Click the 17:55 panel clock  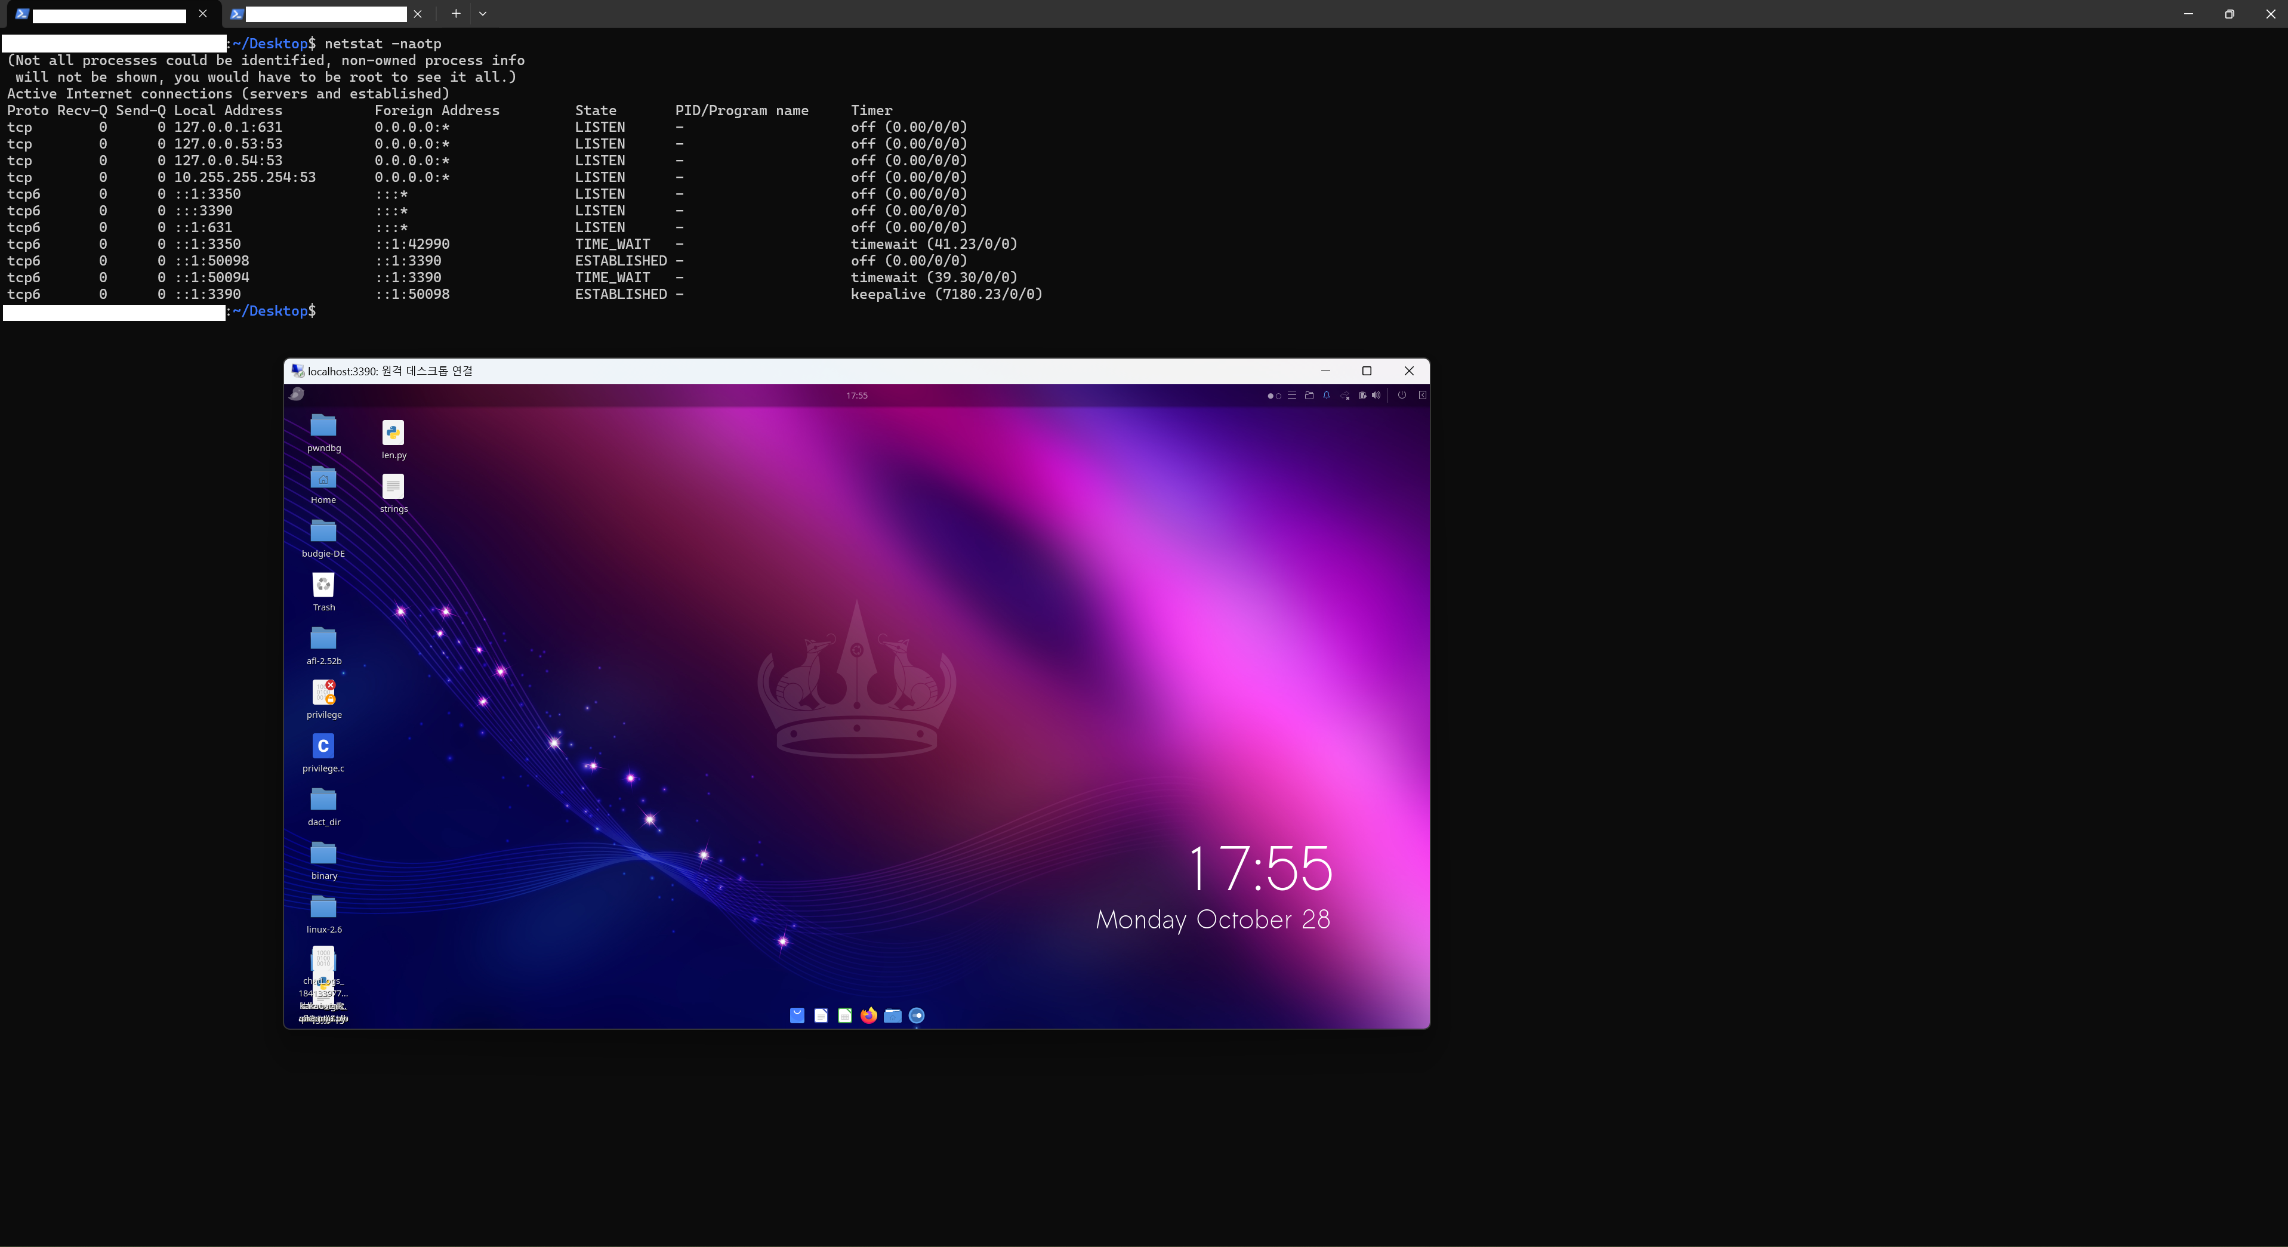(x=856, y=395)
